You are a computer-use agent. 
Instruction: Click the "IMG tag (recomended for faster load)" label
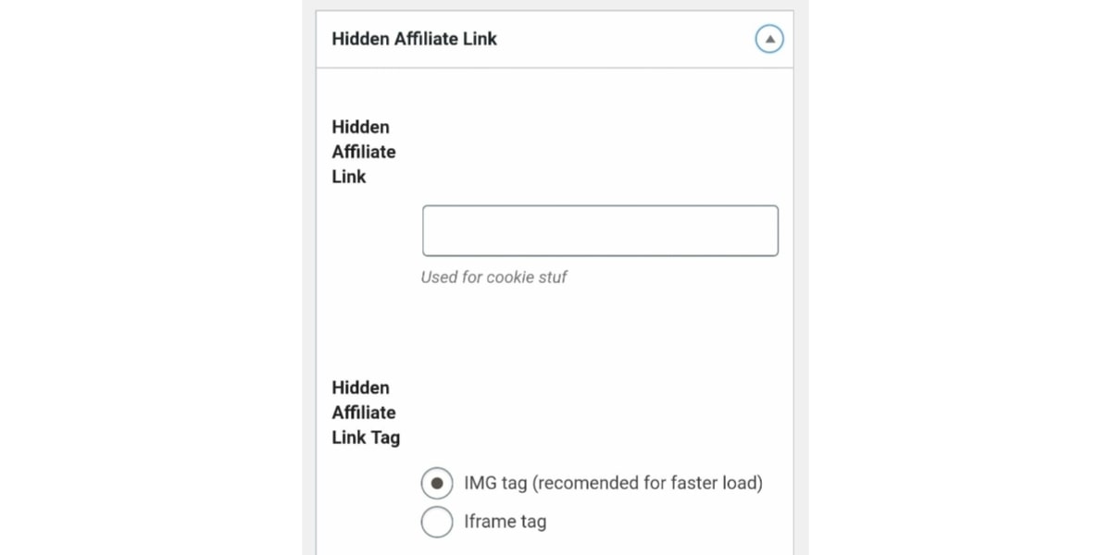click(613, 483)
